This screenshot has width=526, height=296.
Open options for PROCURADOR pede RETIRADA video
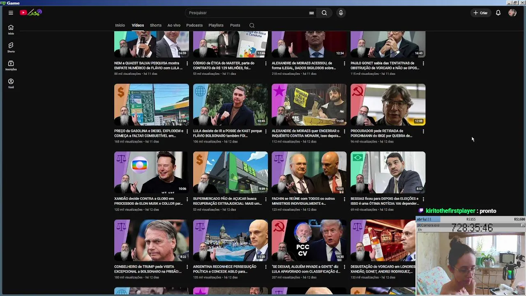pos(423,131)
